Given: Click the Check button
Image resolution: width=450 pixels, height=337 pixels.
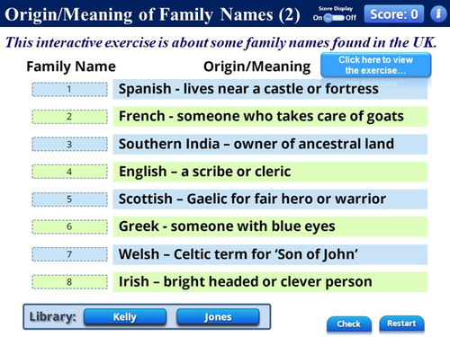Looking at the screenshot, I should click(x=349, y=324).
